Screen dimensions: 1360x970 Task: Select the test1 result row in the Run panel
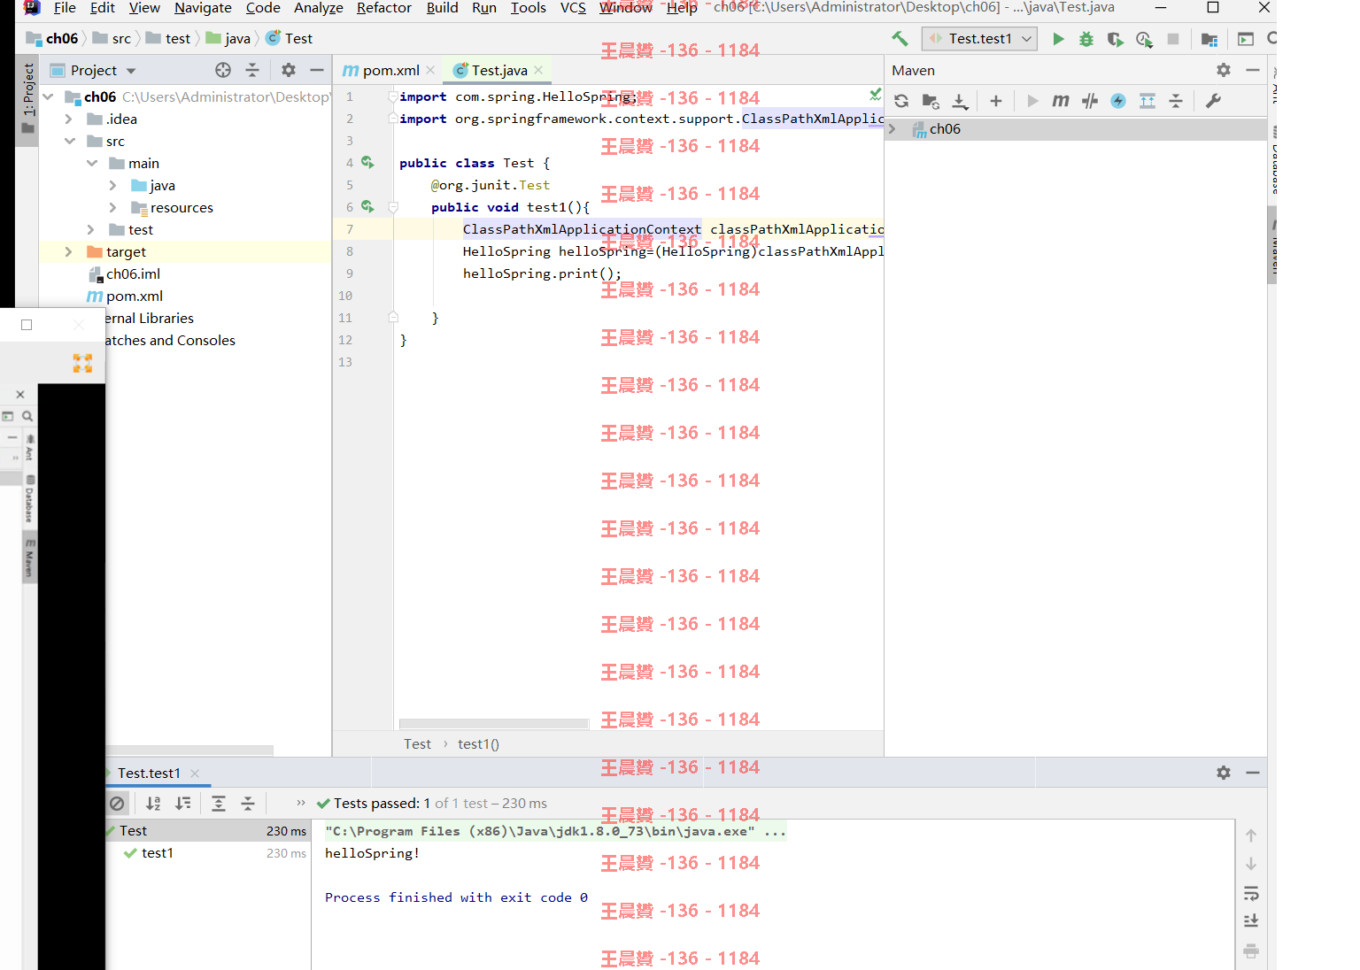[x=208, y=853]
